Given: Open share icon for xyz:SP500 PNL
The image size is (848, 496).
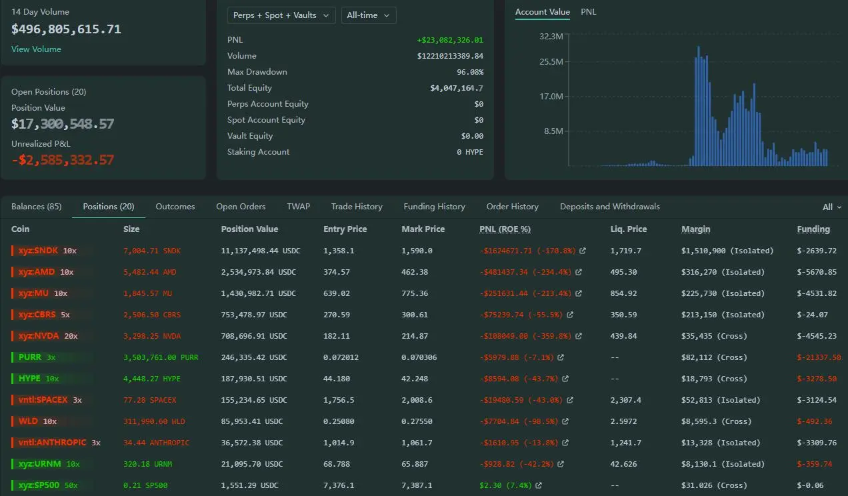Looking at the screenshot, I should point(539,485).
